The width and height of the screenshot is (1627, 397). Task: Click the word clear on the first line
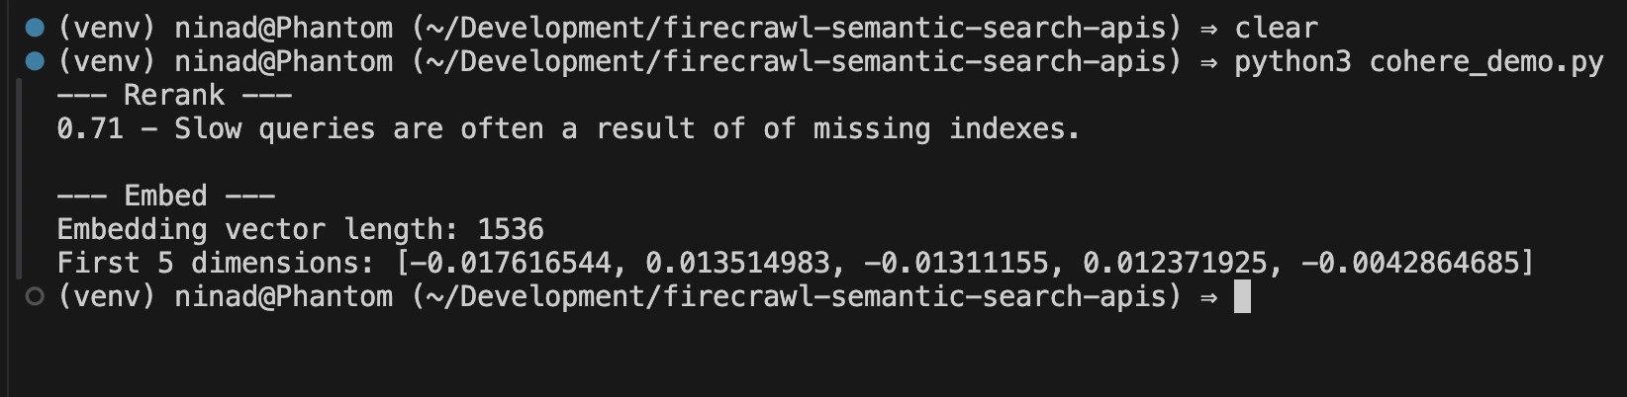pos(1276,28)
